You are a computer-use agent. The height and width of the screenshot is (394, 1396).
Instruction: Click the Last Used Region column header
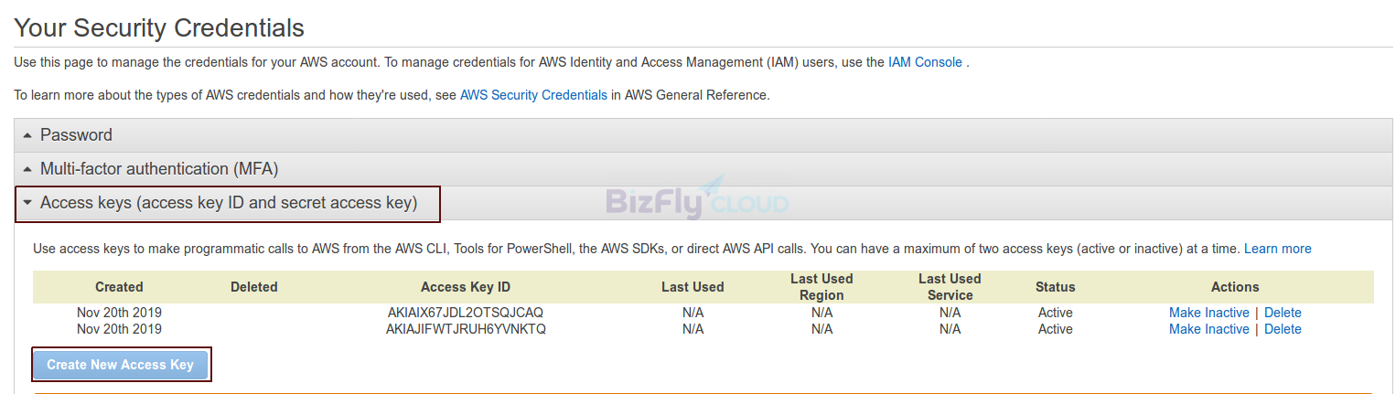821,287
